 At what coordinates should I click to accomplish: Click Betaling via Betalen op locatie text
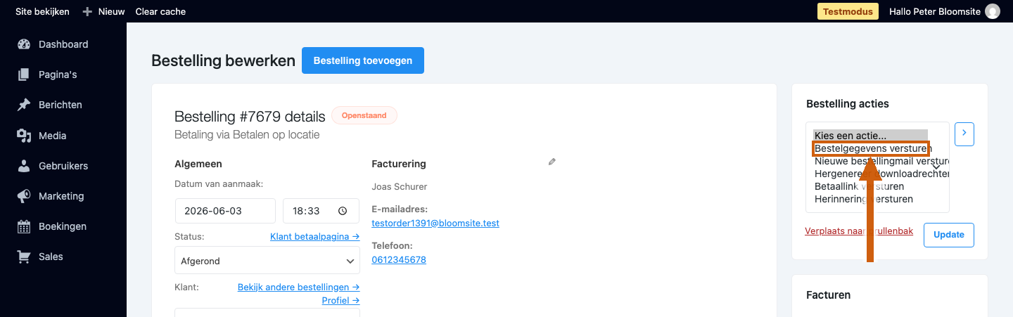tap(247, 134)
